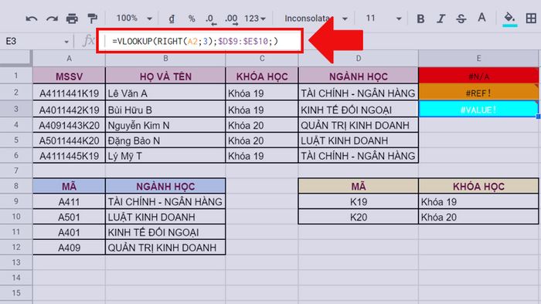
Task: Print the spreadsheet
Action: (72, 19)
